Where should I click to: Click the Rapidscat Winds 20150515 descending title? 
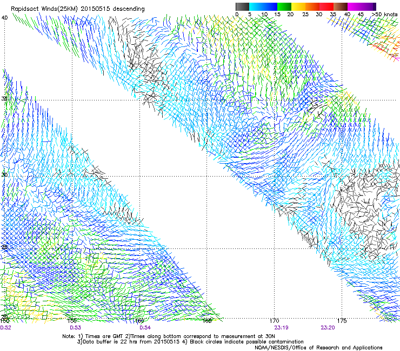pos(77,9)
